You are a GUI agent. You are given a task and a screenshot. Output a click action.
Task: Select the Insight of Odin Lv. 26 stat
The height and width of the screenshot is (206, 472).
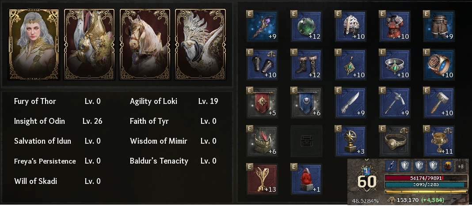(58, 121)
